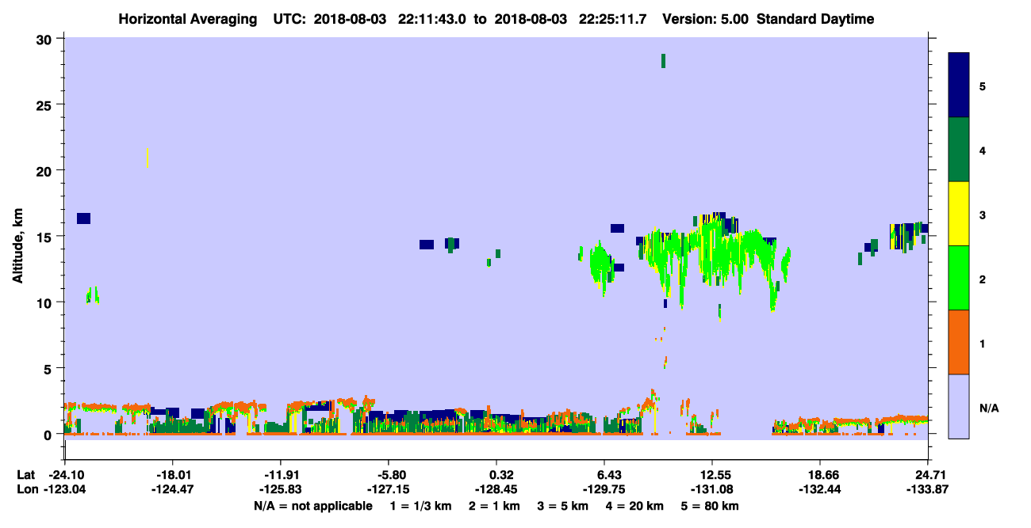Screen dimensions: 1031x528
Task: Click the colorbar label '4'
Action: click(x=983, y=150)
